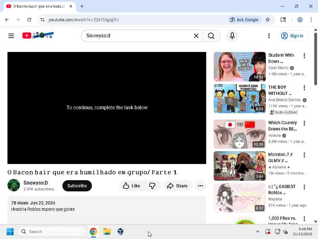Open taskbar clock 3:49 PM
318x239 pixels.
pos(302,232)
